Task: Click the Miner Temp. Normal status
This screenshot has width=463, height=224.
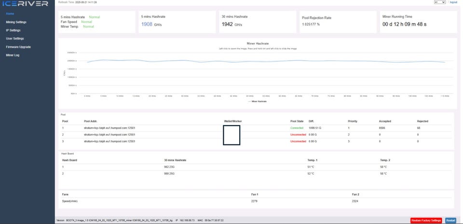Action: tap(88, 26)
